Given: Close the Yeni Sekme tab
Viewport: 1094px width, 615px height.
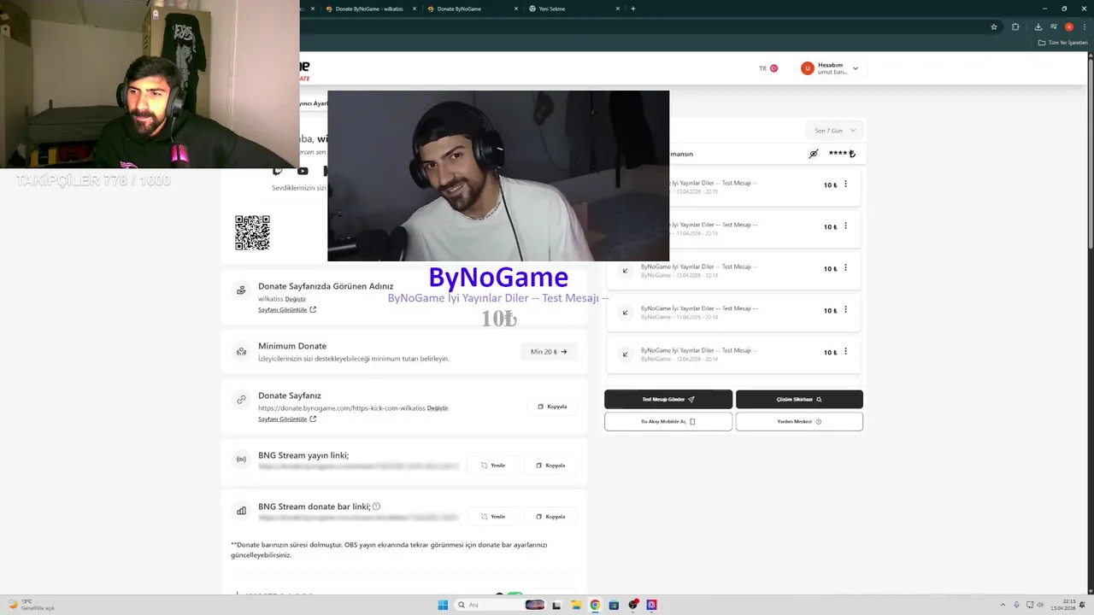Looking at the screenshot, I should (x=618, y=9).
